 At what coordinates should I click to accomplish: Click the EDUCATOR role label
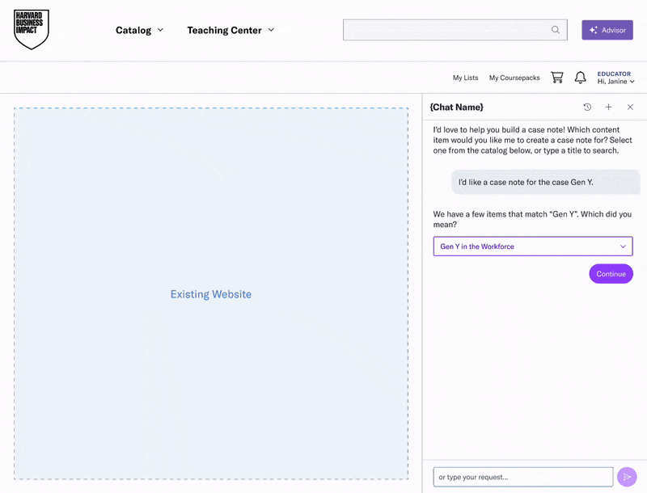[614, 74]
